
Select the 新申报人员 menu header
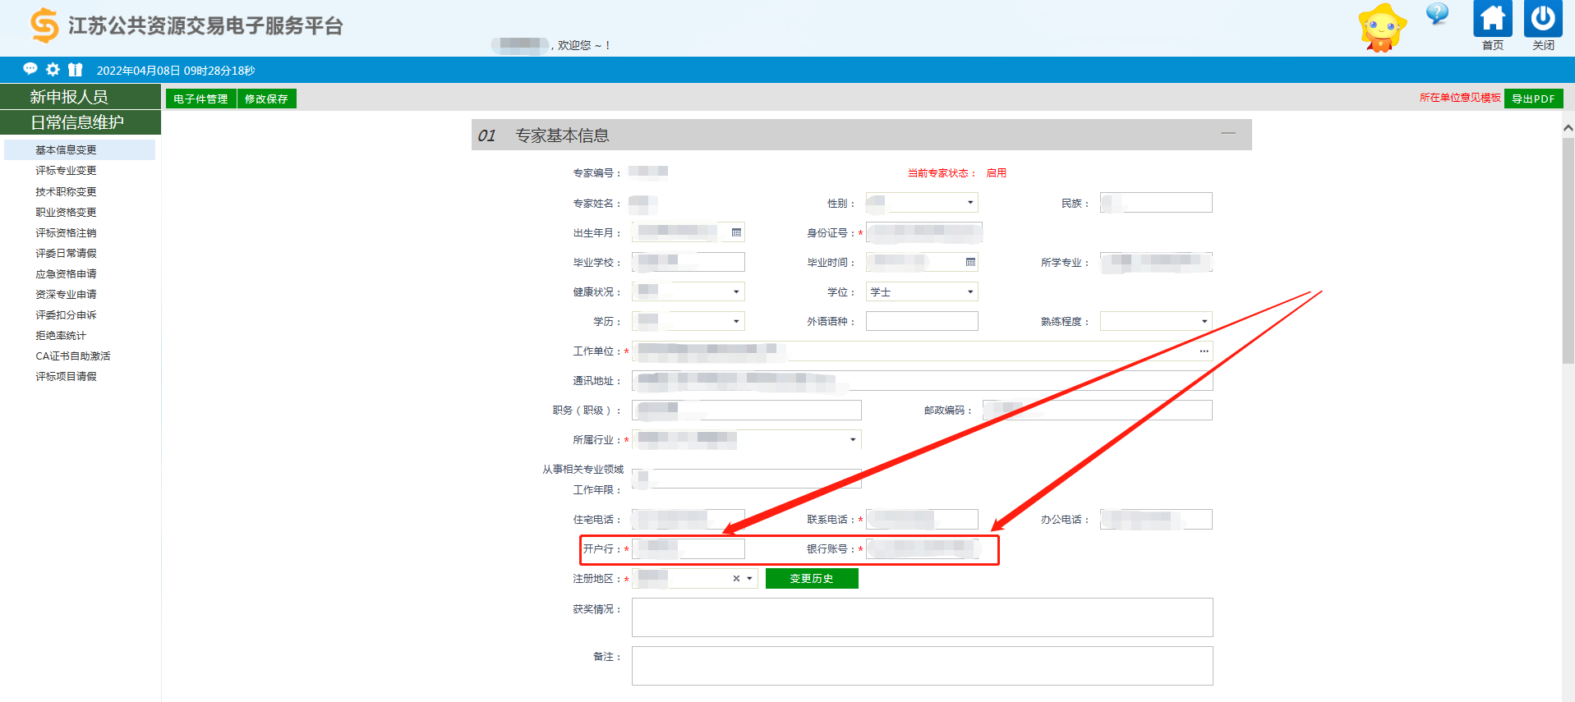pyautogui.click(x=81, y=96)
